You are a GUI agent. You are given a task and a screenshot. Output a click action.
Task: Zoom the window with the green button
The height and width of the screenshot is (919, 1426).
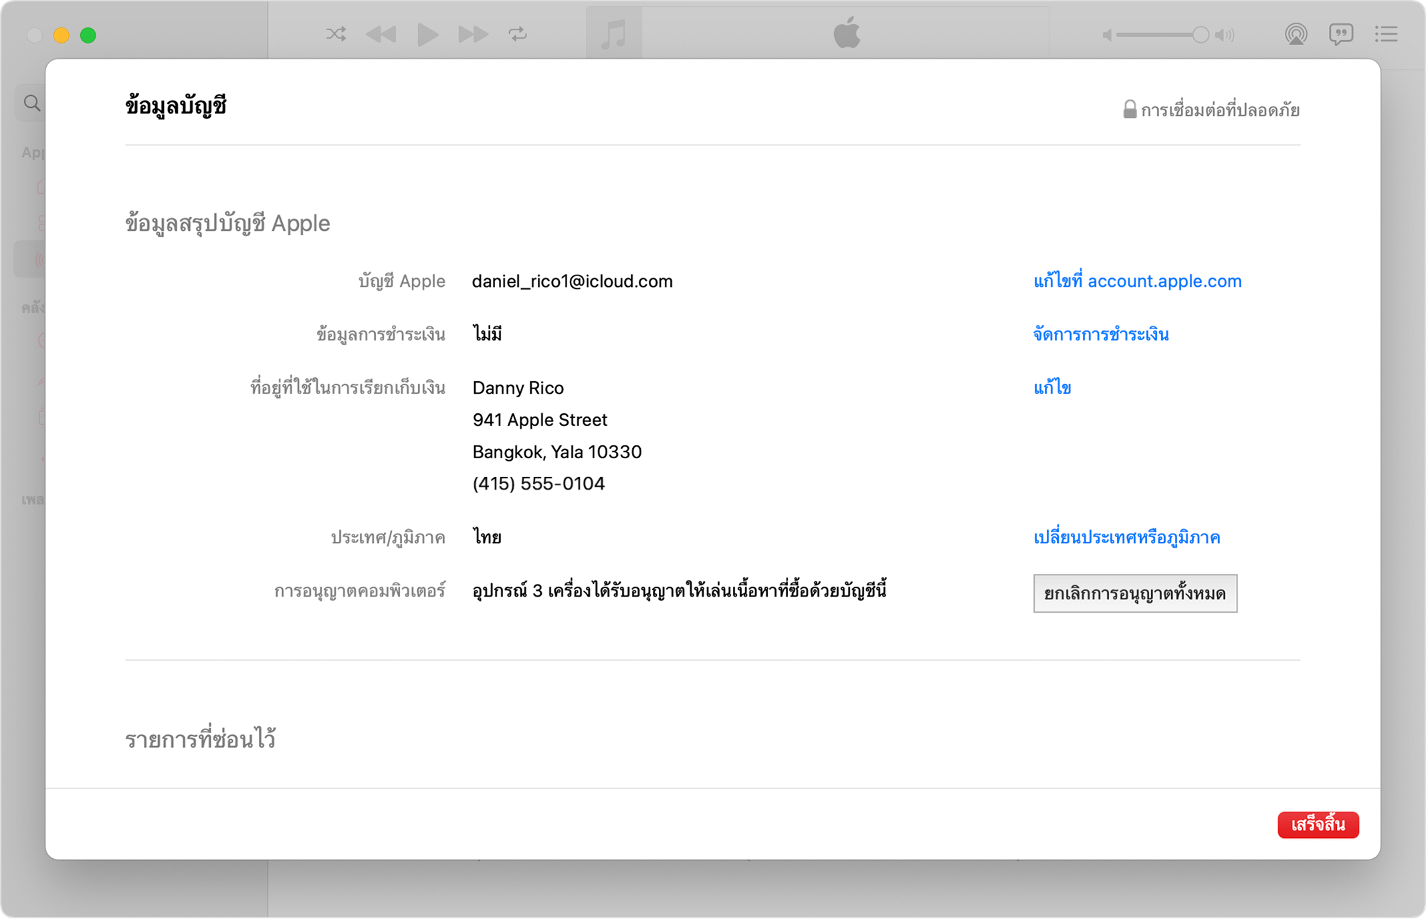click(88, 35)
